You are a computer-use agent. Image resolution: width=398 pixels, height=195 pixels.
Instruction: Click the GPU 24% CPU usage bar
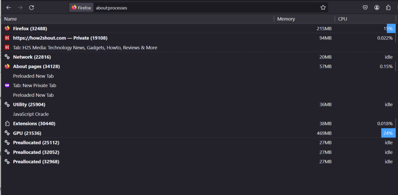point(388,133)
